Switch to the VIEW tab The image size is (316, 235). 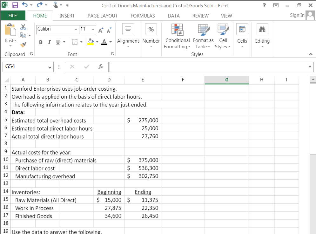click(x=226, y=16)
